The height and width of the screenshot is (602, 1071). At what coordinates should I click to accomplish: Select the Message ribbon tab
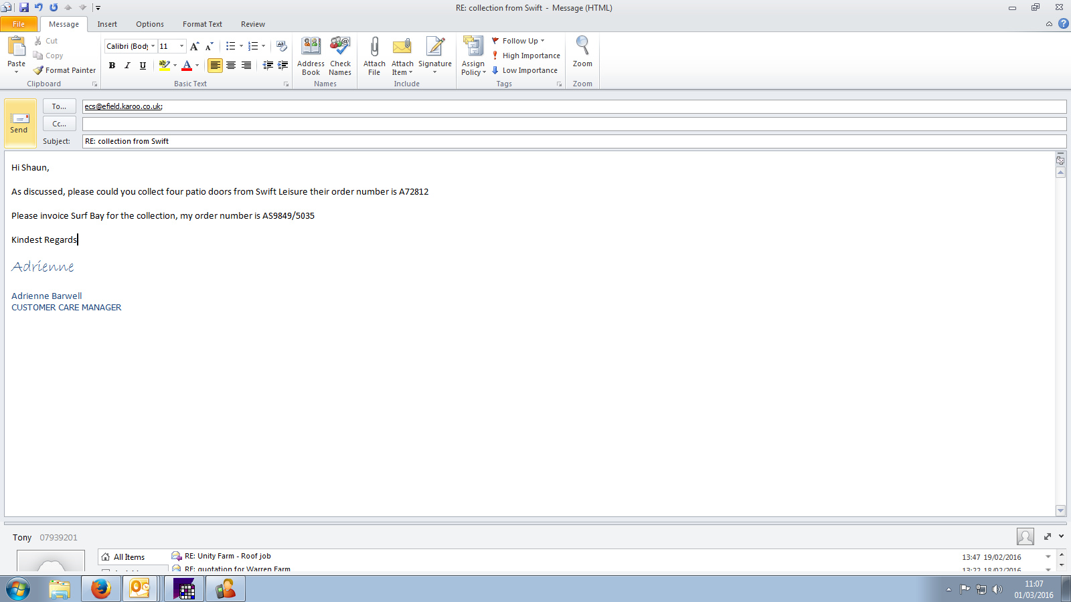coord(64,24)
